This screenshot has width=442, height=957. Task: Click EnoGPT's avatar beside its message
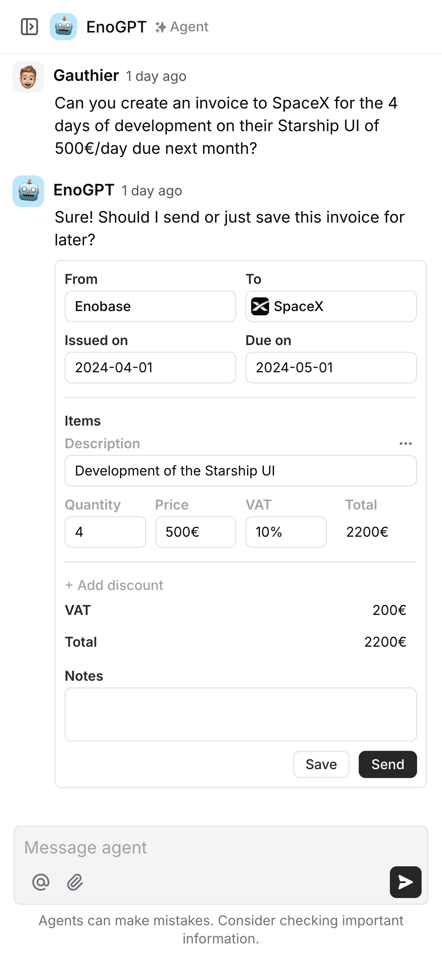28,191
